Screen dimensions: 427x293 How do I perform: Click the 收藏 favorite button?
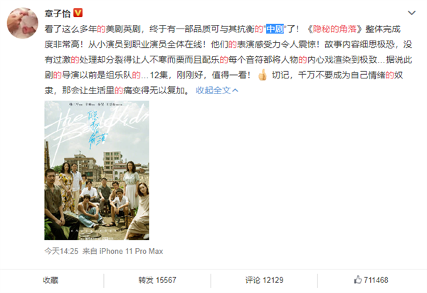(x=51, y=280)
